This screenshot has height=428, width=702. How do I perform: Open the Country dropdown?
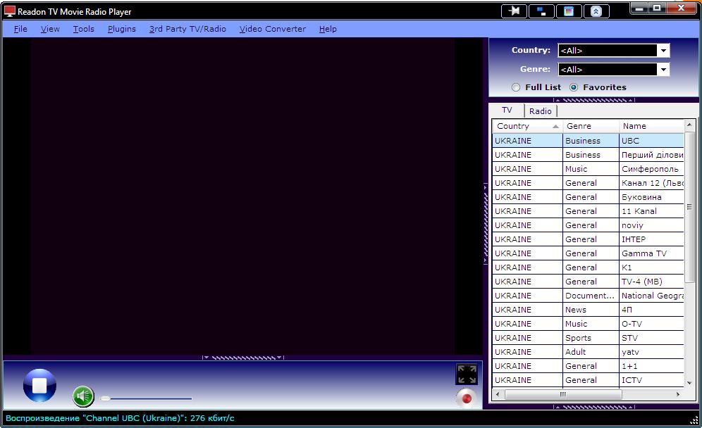point(663,51)
